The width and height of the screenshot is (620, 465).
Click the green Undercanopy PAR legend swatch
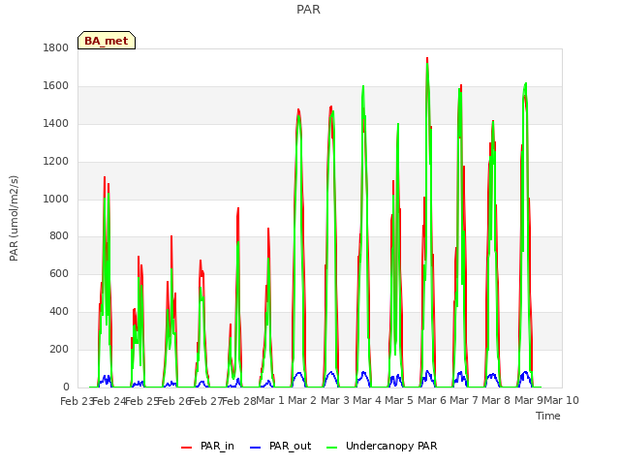click(332, 448)
